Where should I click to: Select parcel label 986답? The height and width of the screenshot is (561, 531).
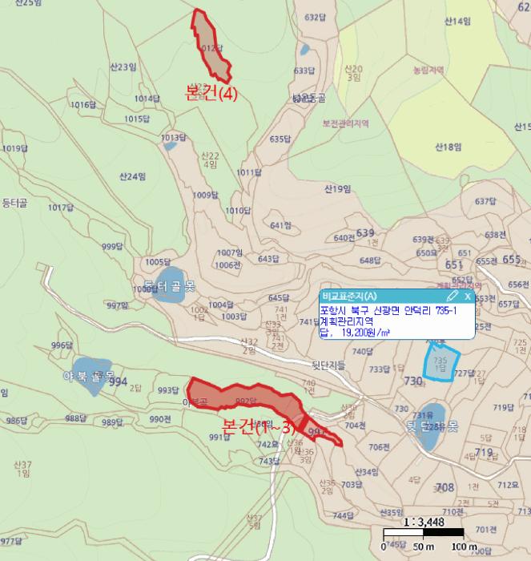point(17,421)
